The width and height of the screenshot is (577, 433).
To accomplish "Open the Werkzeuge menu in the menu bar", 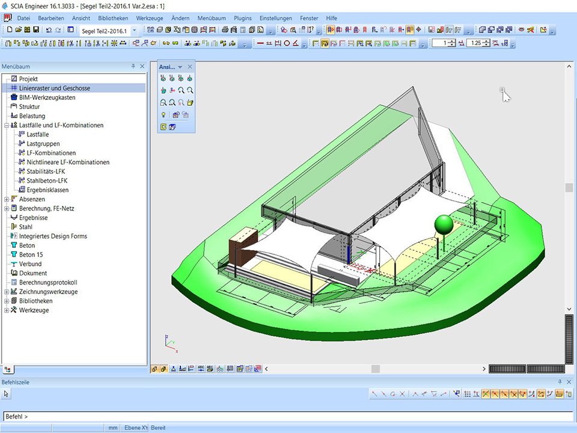I will (x=149, y=18).
